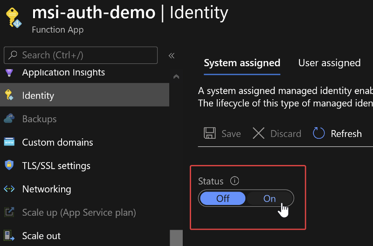The height and width of the screenshot is (246, 373).
Task: Click the Save button label
Action: pos(231,133)
